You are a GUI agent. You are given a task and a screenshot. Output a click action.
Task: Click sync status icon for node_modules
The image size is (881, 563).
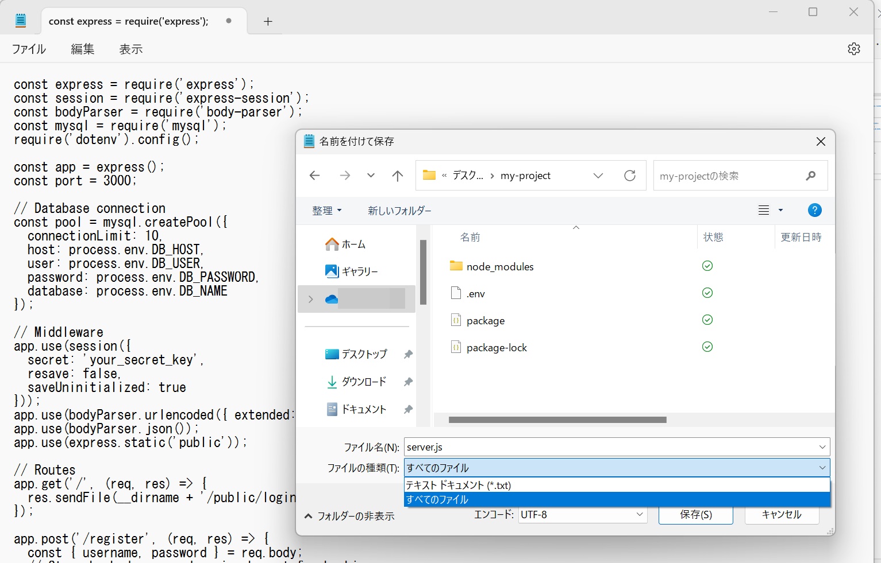707,266
